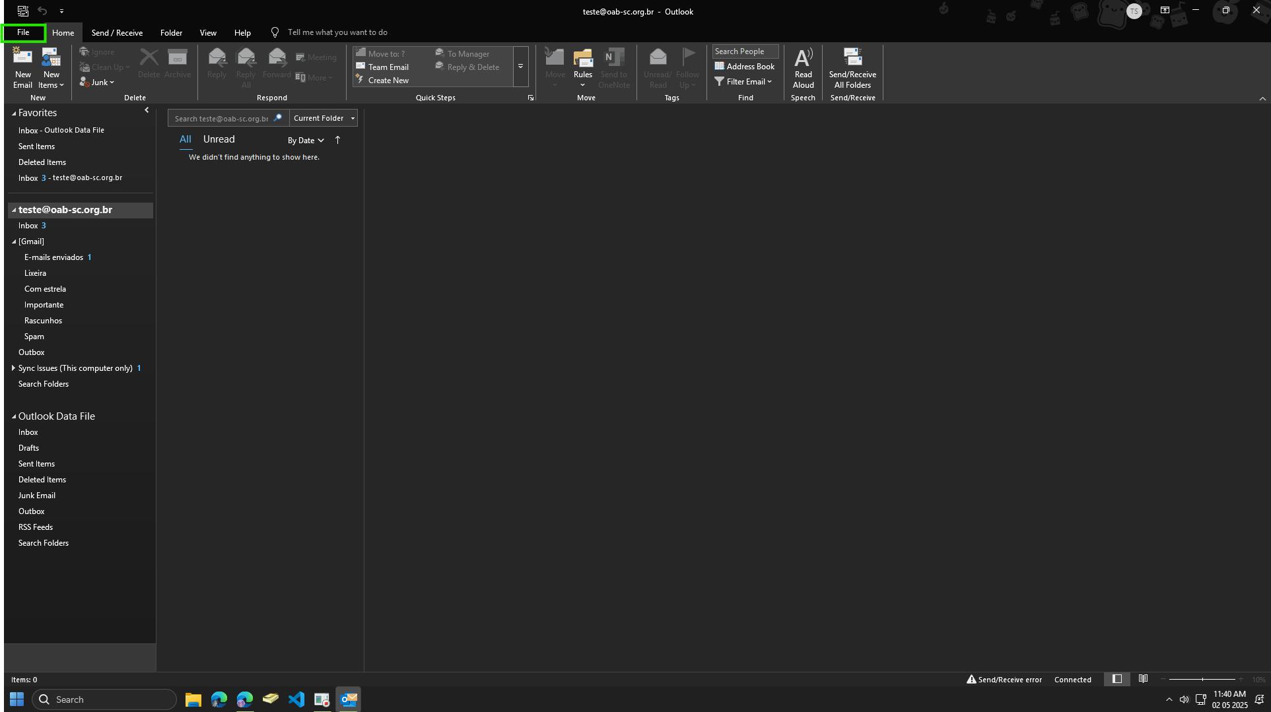1271x712 pixels.
Task: Switch to the Send / Receive tab
Action: click(x=117, y=33)
